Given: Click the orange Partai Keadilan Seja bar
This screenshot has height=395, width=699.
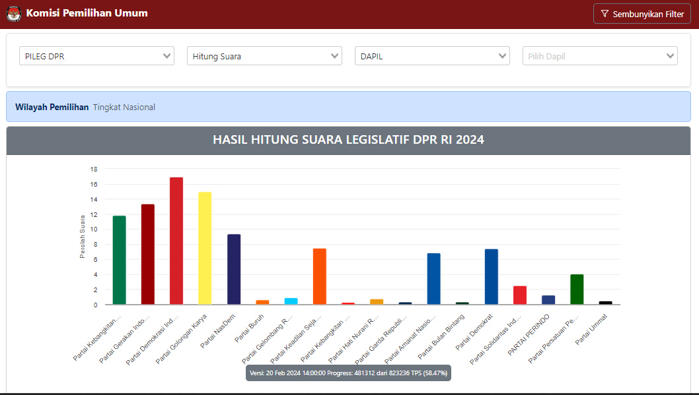Looking at the screenshot, I should [320, 277].
